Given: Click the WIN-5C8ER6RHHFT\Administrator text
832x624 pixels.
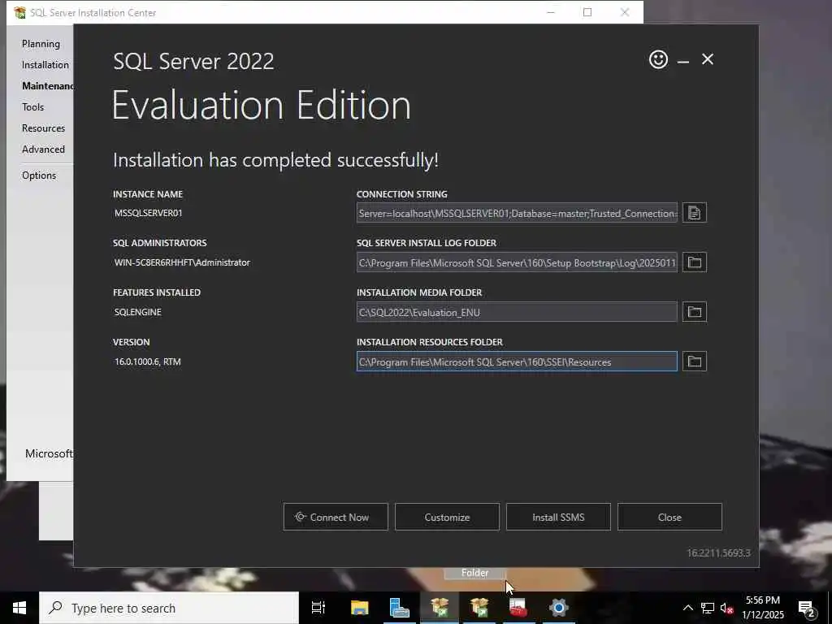Looking at the screenshot, I should [182, 262].
